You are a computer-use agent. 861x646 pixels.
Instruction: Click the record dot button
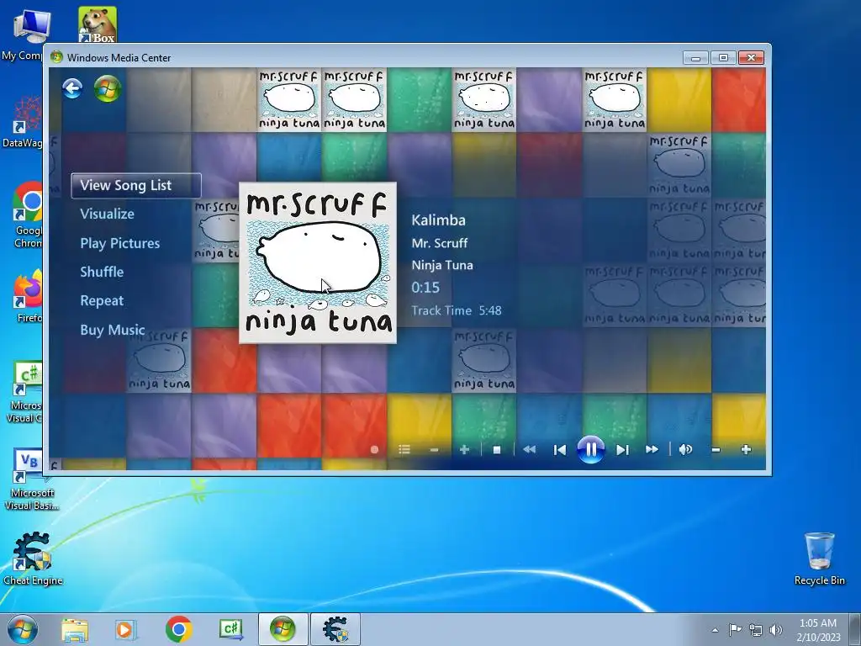pyautogui.click(x=374, y=449)
